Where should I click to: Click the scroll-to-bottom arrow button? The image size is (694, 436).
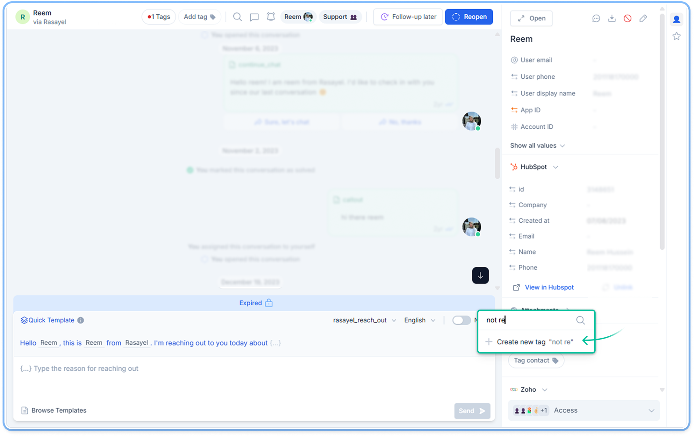(480, 275)
